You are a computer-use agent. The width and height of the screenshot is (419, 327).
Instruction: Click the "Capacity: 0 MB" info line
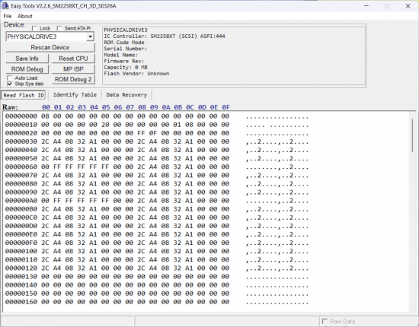click(x=126, y=67)
